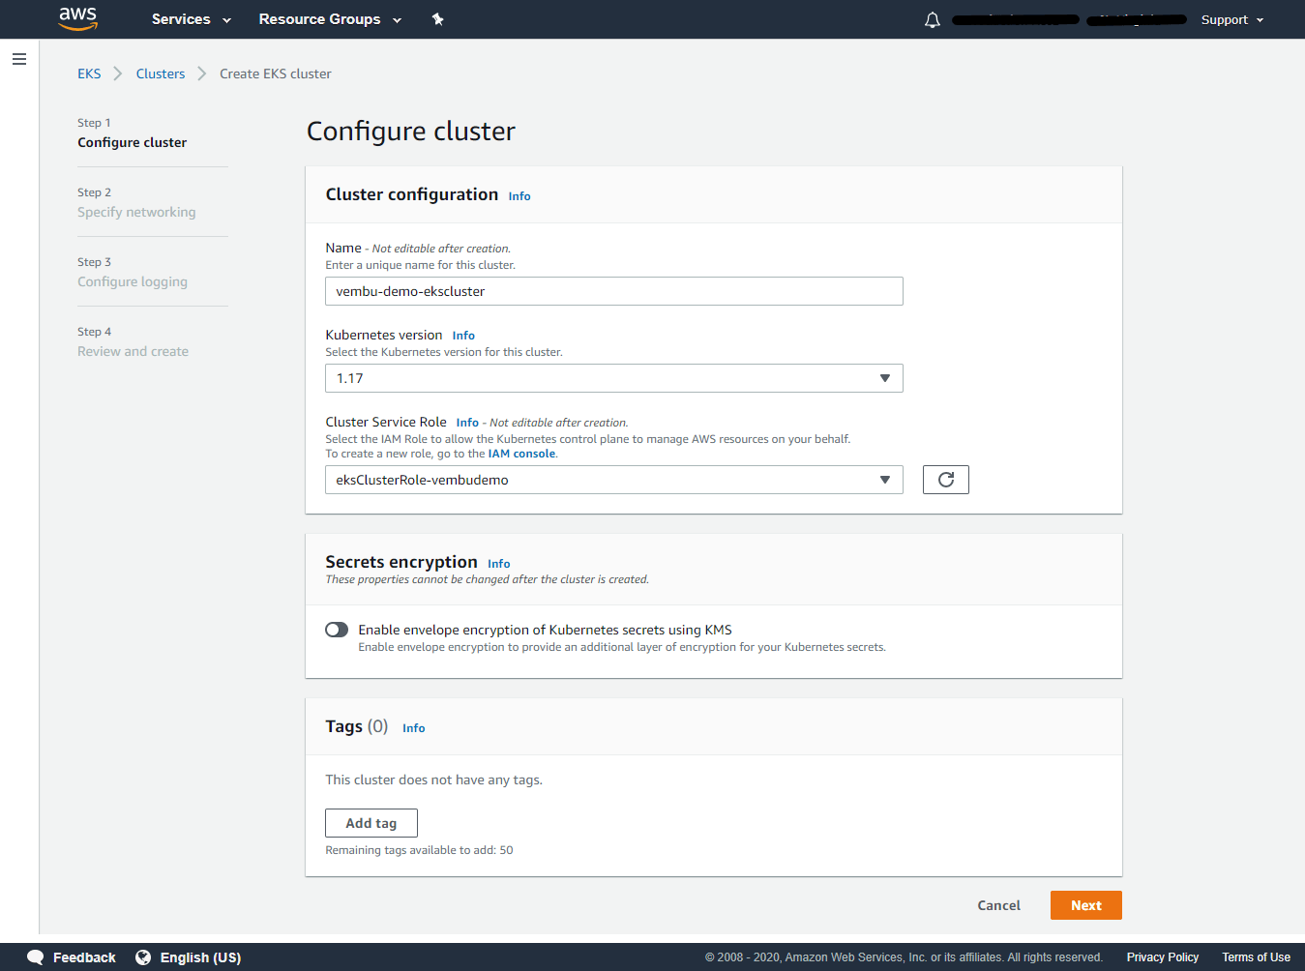Click the EKS breadcrumb link
The width and height of the screenshot is (1305, 971).
tap(89, 74)
